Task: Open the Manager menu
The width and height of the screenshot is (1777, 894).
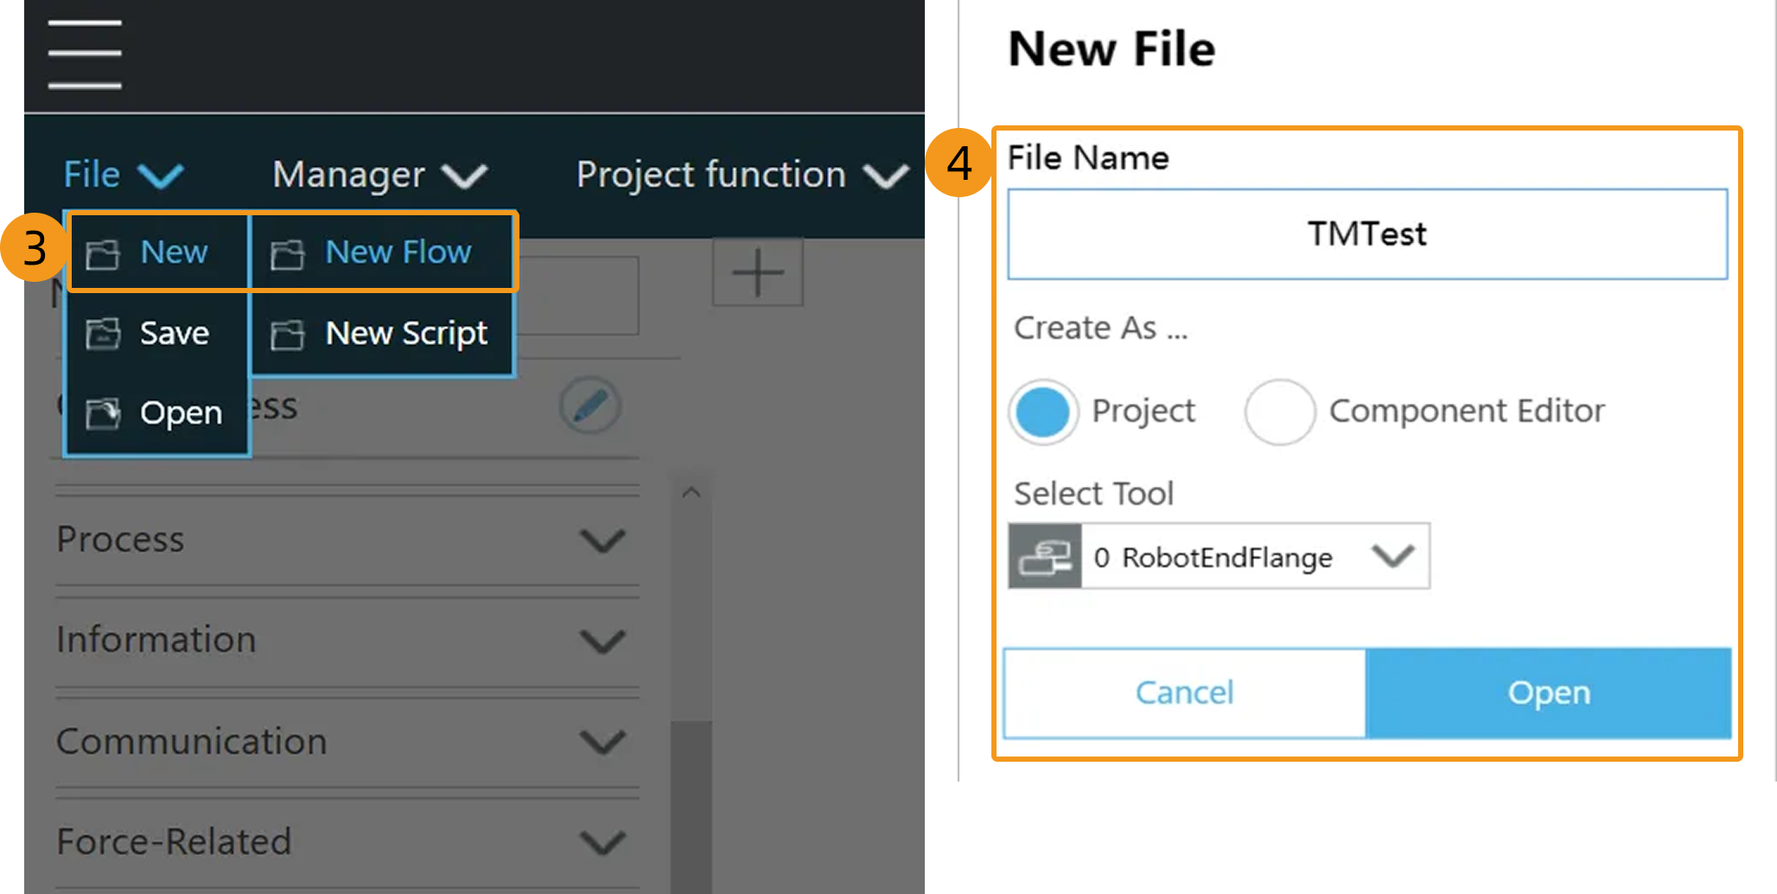Action: [379, 175]
